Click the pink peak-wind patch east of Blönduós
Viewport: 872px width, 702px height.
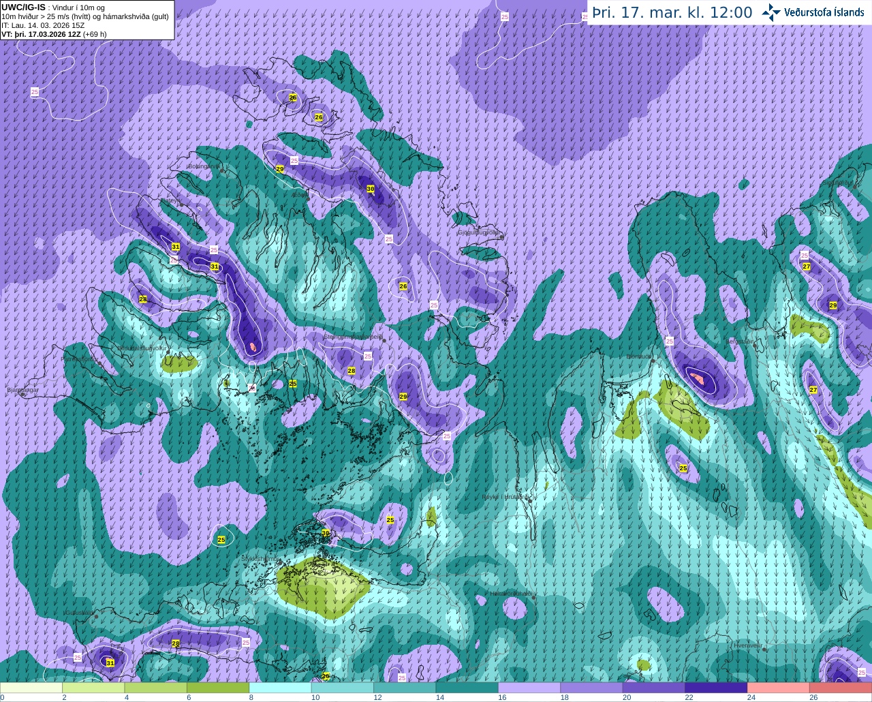(696, 377)
